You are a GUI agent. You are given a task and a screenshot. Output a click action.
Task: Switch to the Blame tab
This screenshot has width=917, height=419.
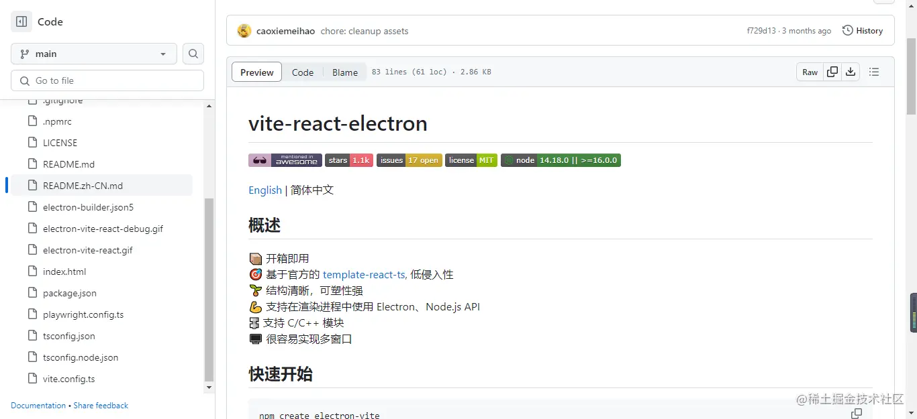[345, 72]
